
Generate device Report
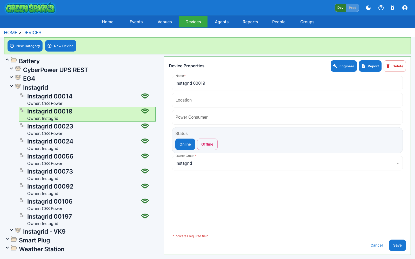pos(370,66)
